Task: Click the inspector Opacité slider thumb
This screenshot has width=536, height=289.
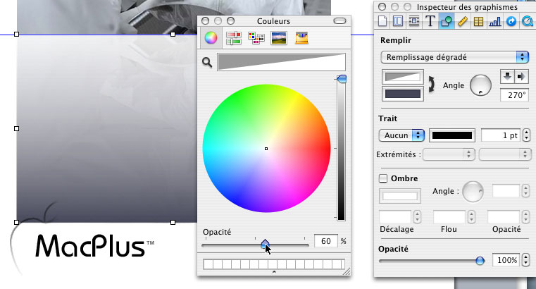Action: click(480, 261)
